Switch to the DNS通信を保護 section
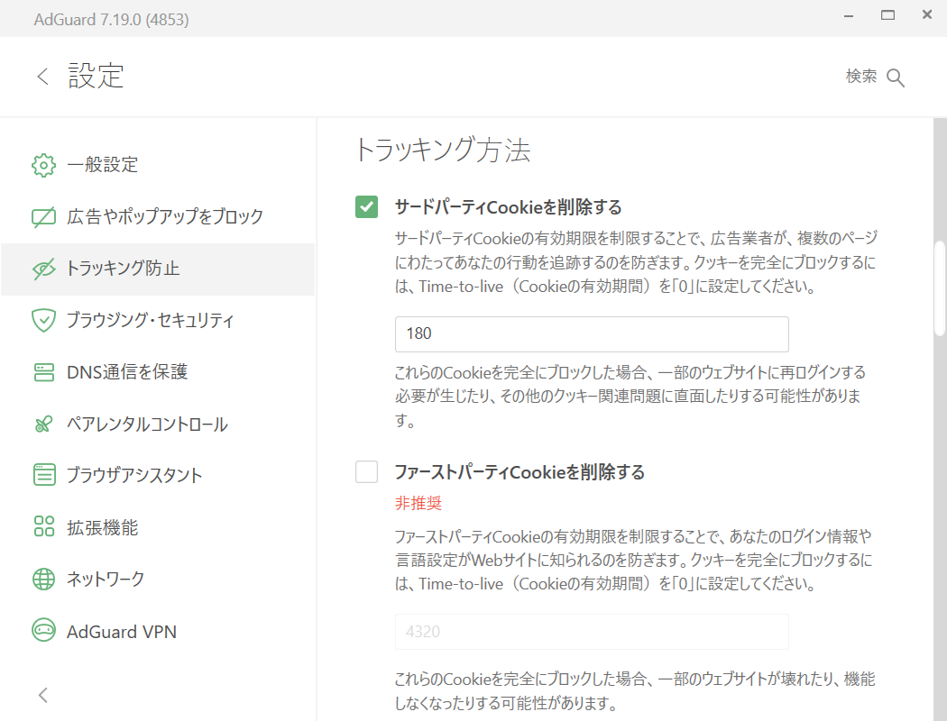Image resolution: width=947 pixels, height=721 pixels. click(x=126, y=372)
